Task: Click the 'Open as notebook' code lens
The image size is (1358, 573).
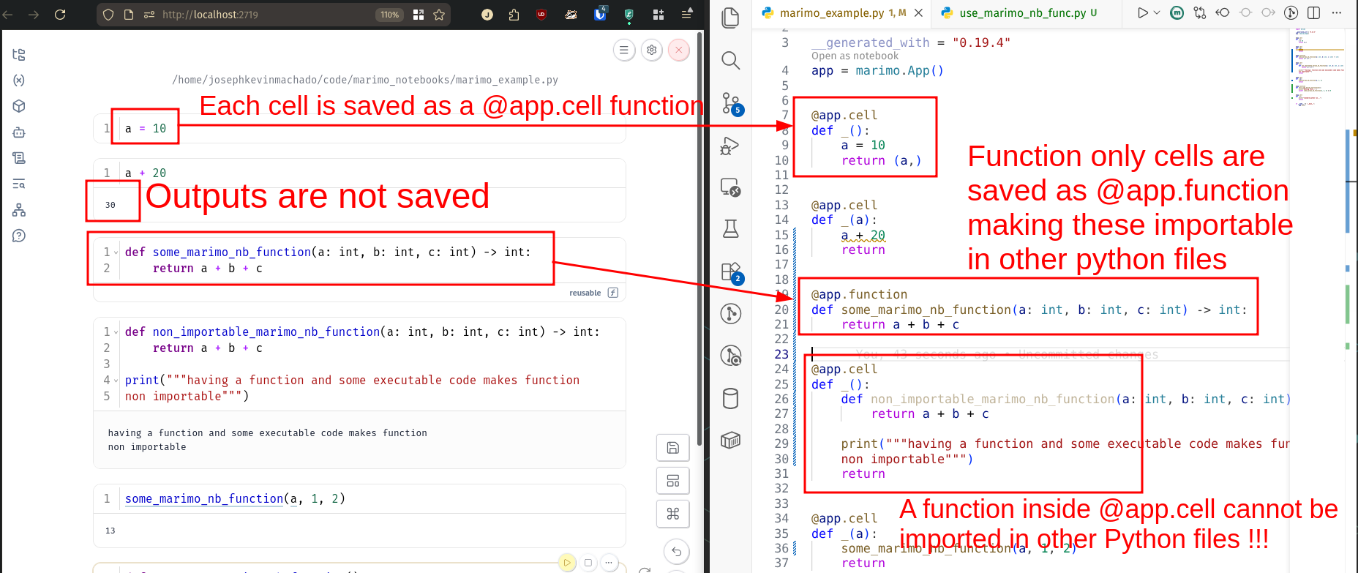Action: point(855,56)
